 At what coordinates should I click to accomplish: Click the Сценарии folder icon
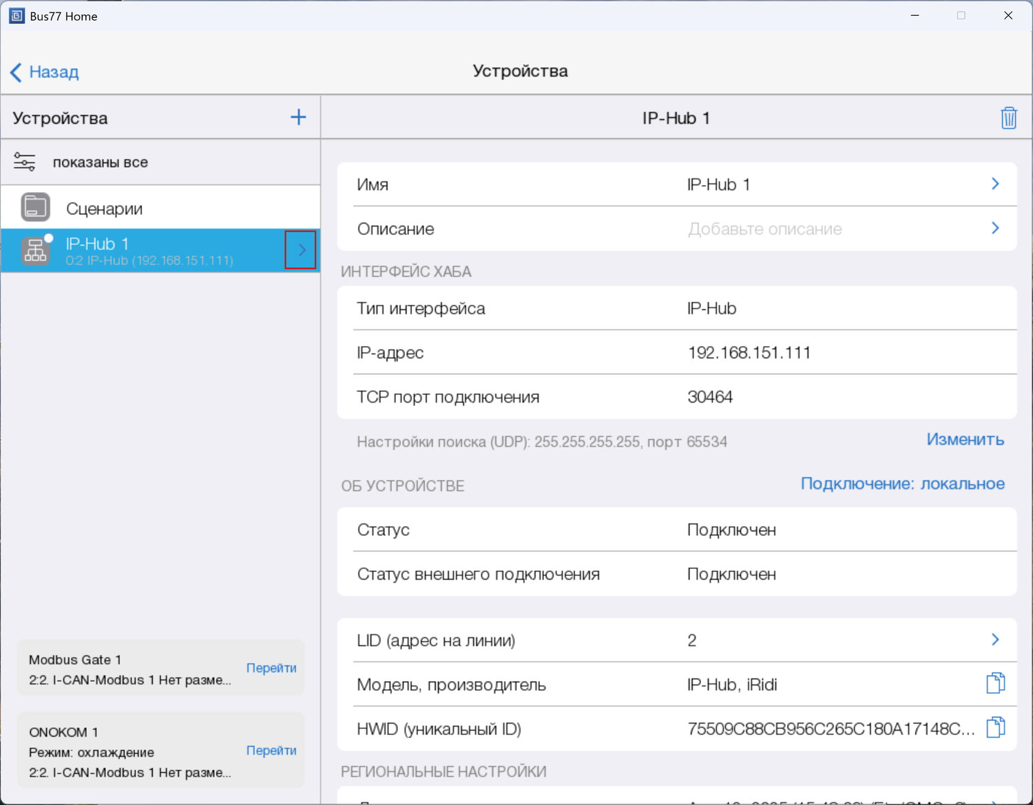pos(35,207)
